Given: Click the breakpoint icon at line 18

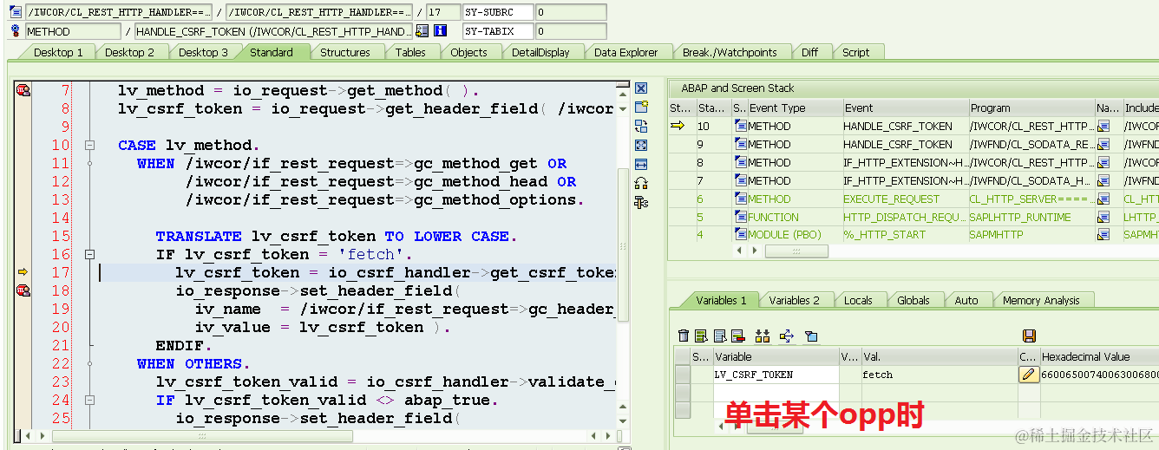Looking at the screenshot, I should (x=23, y=290).
